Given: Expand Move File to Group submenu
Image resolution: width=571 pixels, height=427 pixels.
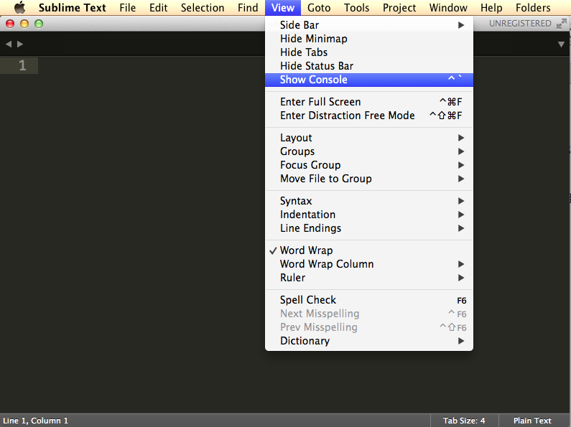Looking at the screenshot, I should coord(369,179).
